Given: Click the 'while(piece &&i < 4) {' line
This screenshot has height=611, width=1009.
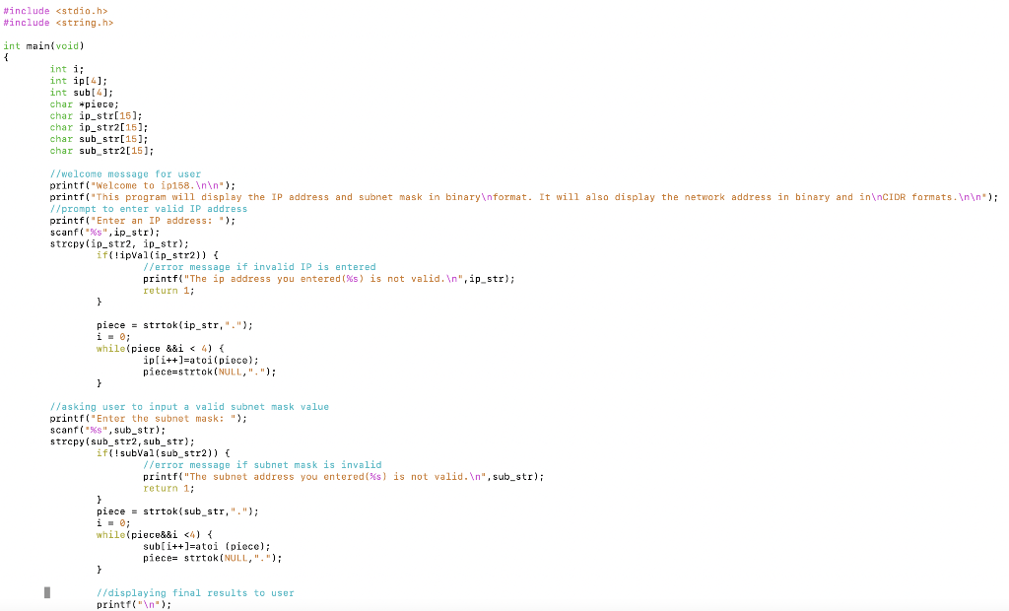Looking at the screenshot, I should click(161, 348).
